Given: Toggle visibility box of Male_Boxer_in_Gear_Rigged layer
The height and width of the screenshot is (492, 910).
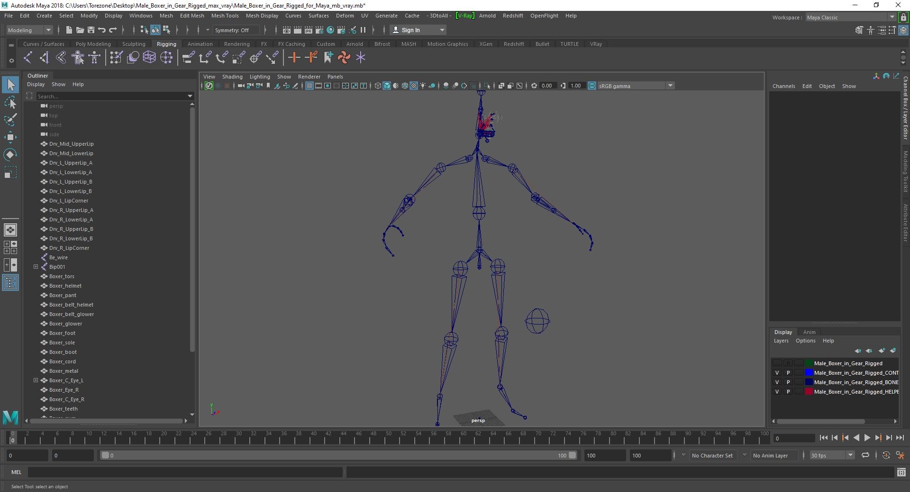Looking at the screenshot, I should 777,363.
